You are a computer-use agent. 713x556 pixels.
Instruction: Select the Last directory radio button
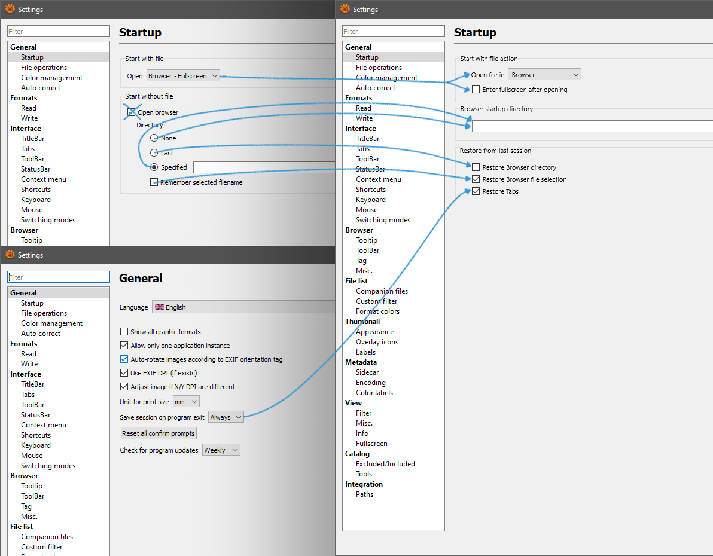click(x=154, y=153)
